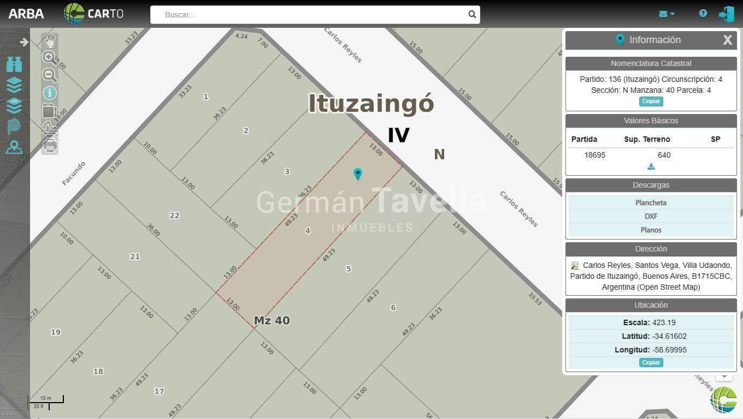The width and height of the screenshot is (743, 419).
Task: Download the DXF file
Action: tap(651, 216)
